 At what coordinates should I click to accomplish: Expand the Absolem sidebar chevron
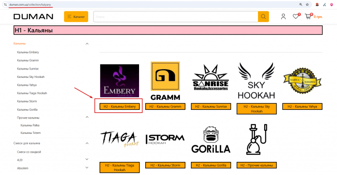click(87, 168)
